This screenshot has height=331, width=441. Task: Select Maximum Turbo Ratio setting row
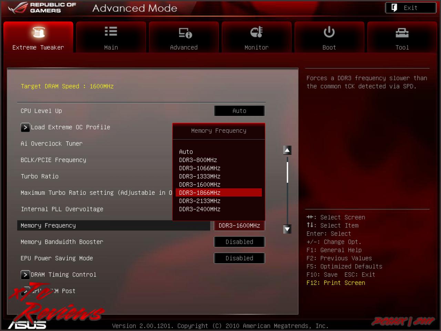pyautogui.click(x=96, y=193)
